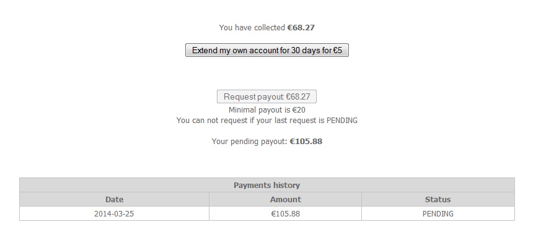Click the Date column header
541x235 pixels.
click(114, 200)
